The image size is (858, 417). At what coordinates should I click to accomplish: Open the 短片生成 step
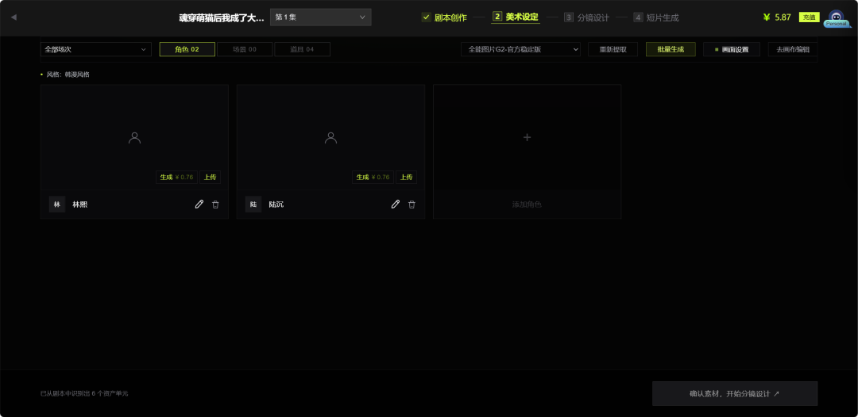pyautogui.click(x=656, y=17)
